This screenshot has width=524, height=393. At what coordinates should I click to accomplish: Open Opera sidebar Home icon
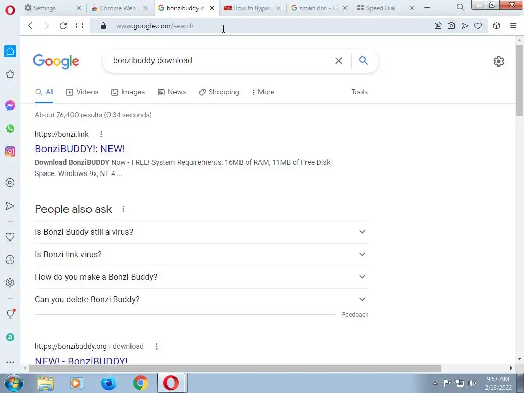tap(10, 51)
